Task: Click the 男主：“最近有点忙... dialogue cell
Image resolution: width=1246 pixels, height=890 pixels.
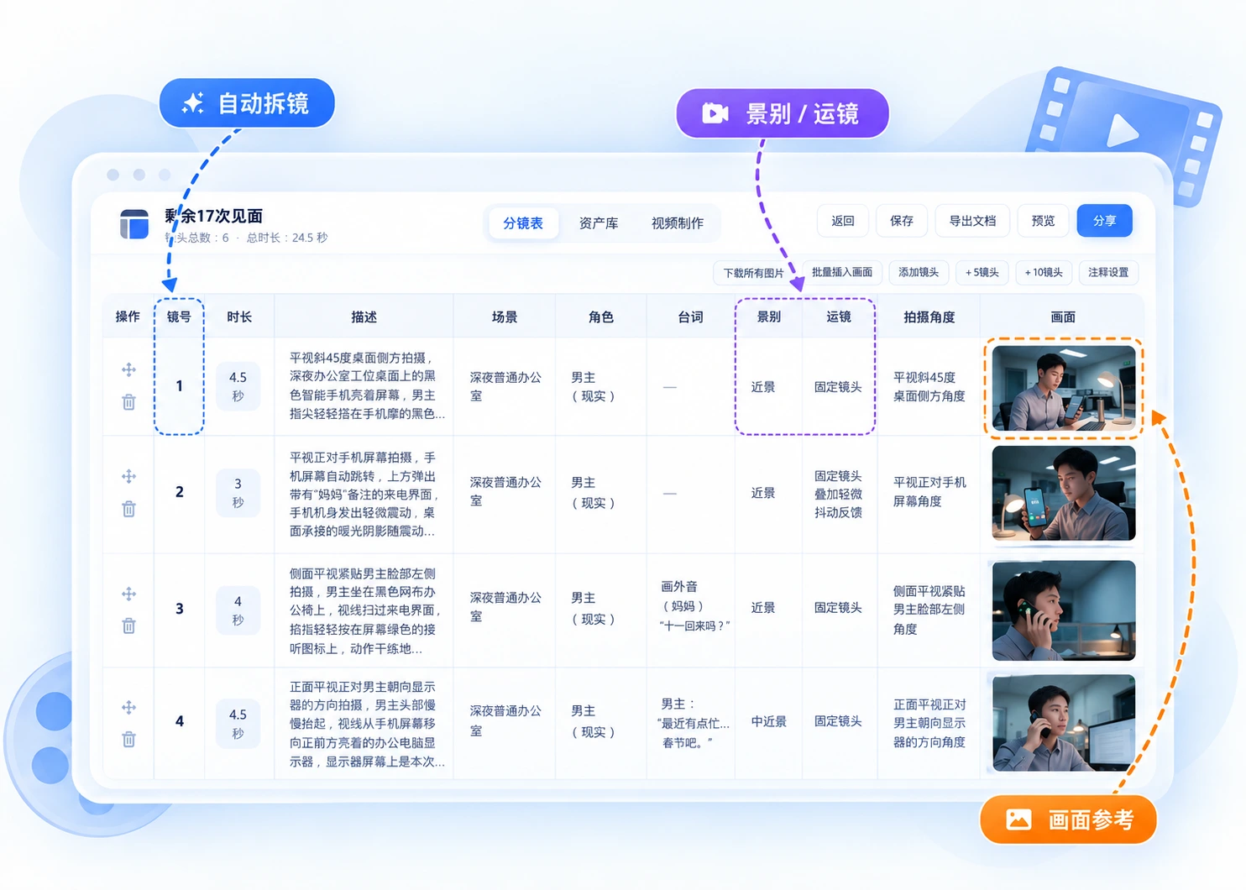Action: click(x=690, y=723)
